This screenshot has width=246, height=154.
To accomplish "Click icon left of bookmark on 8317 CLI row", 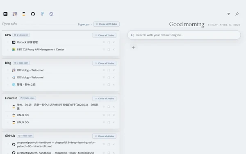I will pyautogui.click(x=104, y=50).
